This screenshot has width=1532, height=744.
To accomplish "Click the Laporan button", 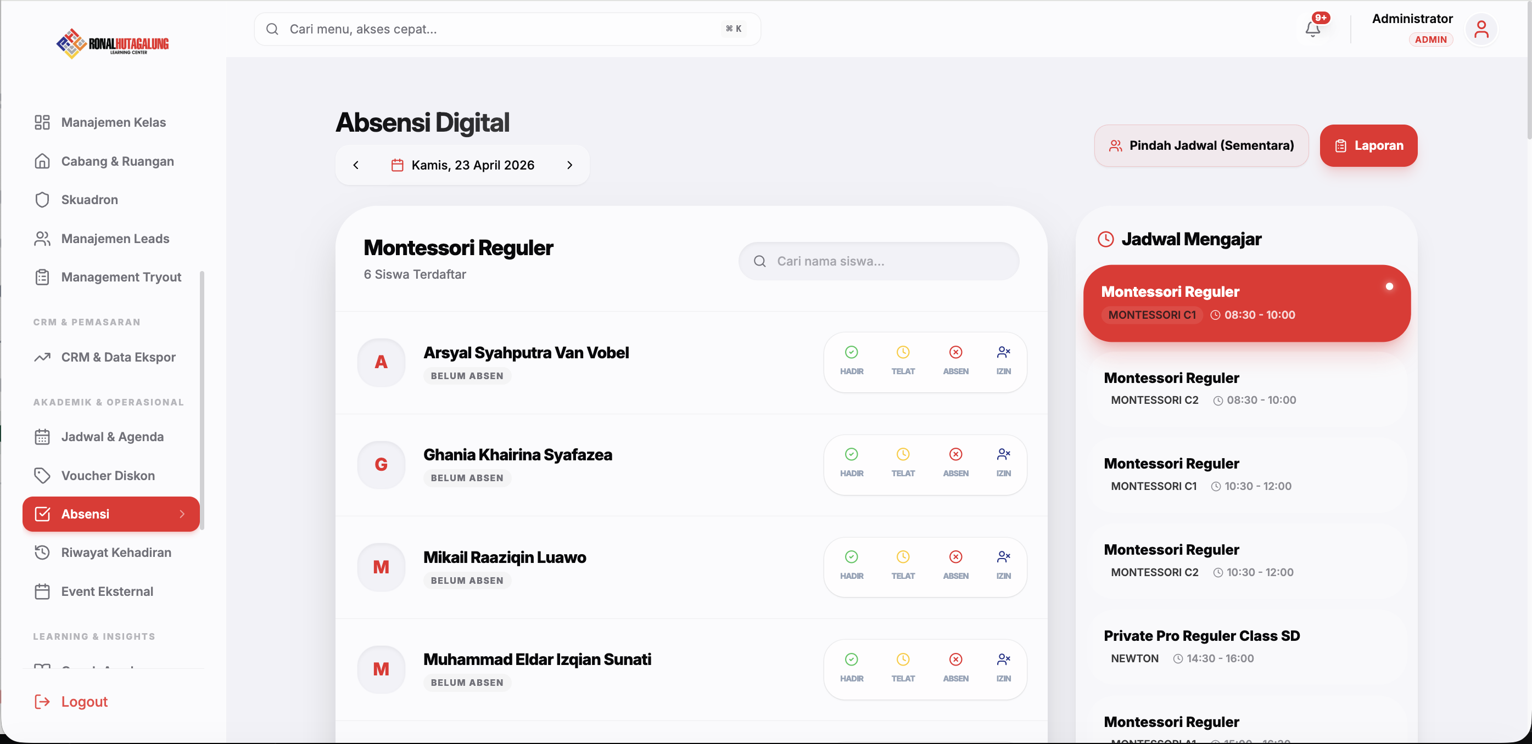I will point(1368,145).
